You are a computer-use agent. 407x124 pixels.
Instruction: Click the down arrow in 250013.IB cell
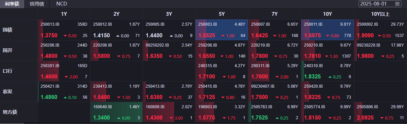click(65, 36)
